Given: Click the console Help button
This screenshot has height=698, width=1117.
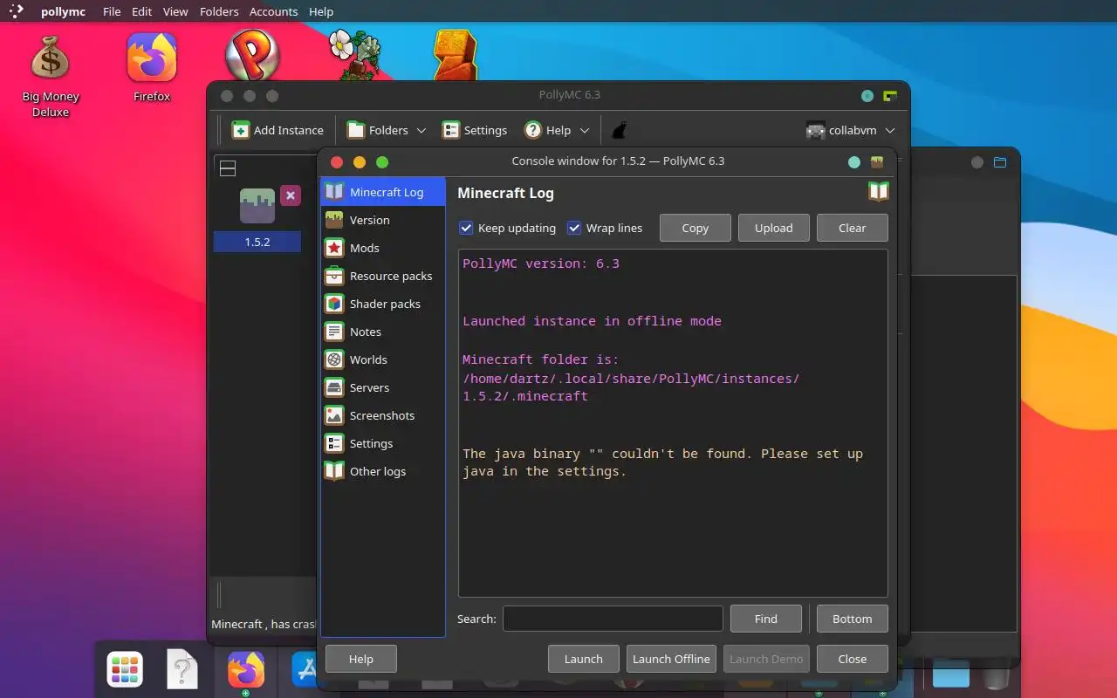Looking at the screenshot, I should click(361, 659).
